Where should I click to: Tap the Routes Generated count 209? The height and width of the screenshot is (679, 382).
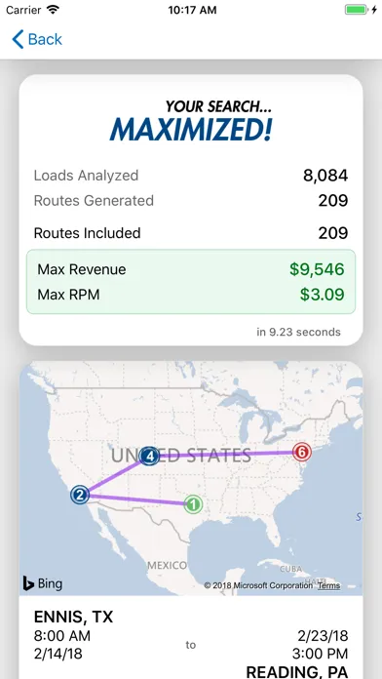point(333,201)
